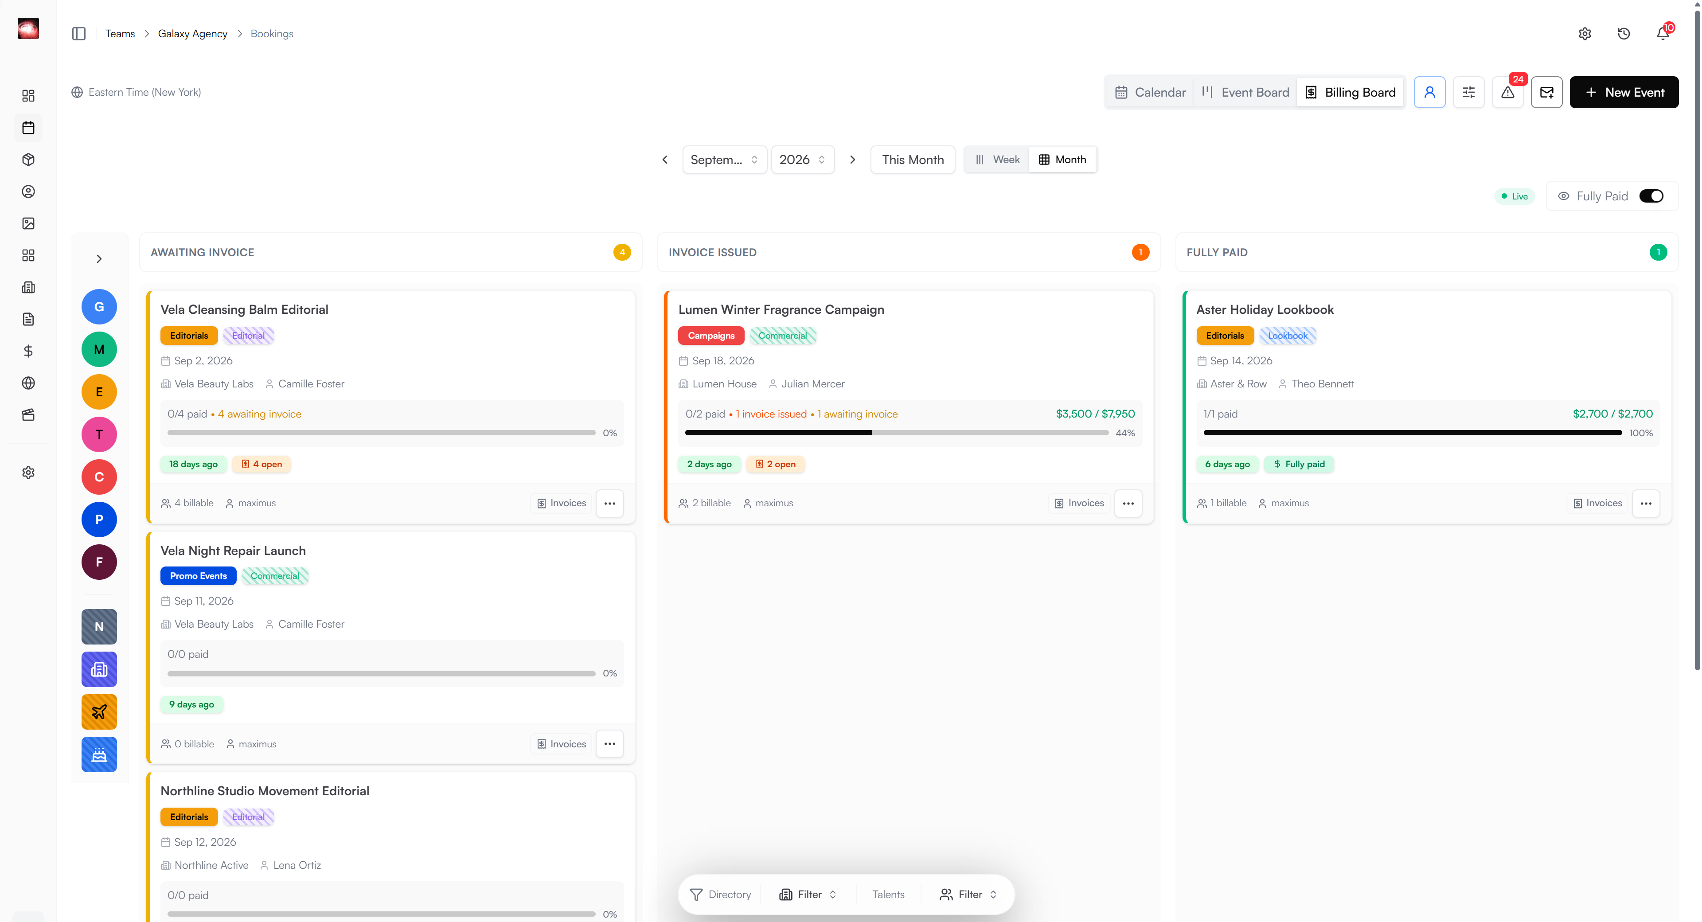Screen dimensions: 1702x922
Task: Open Directory Filter dropdown in bottom bar
Action: pos(808,894)
